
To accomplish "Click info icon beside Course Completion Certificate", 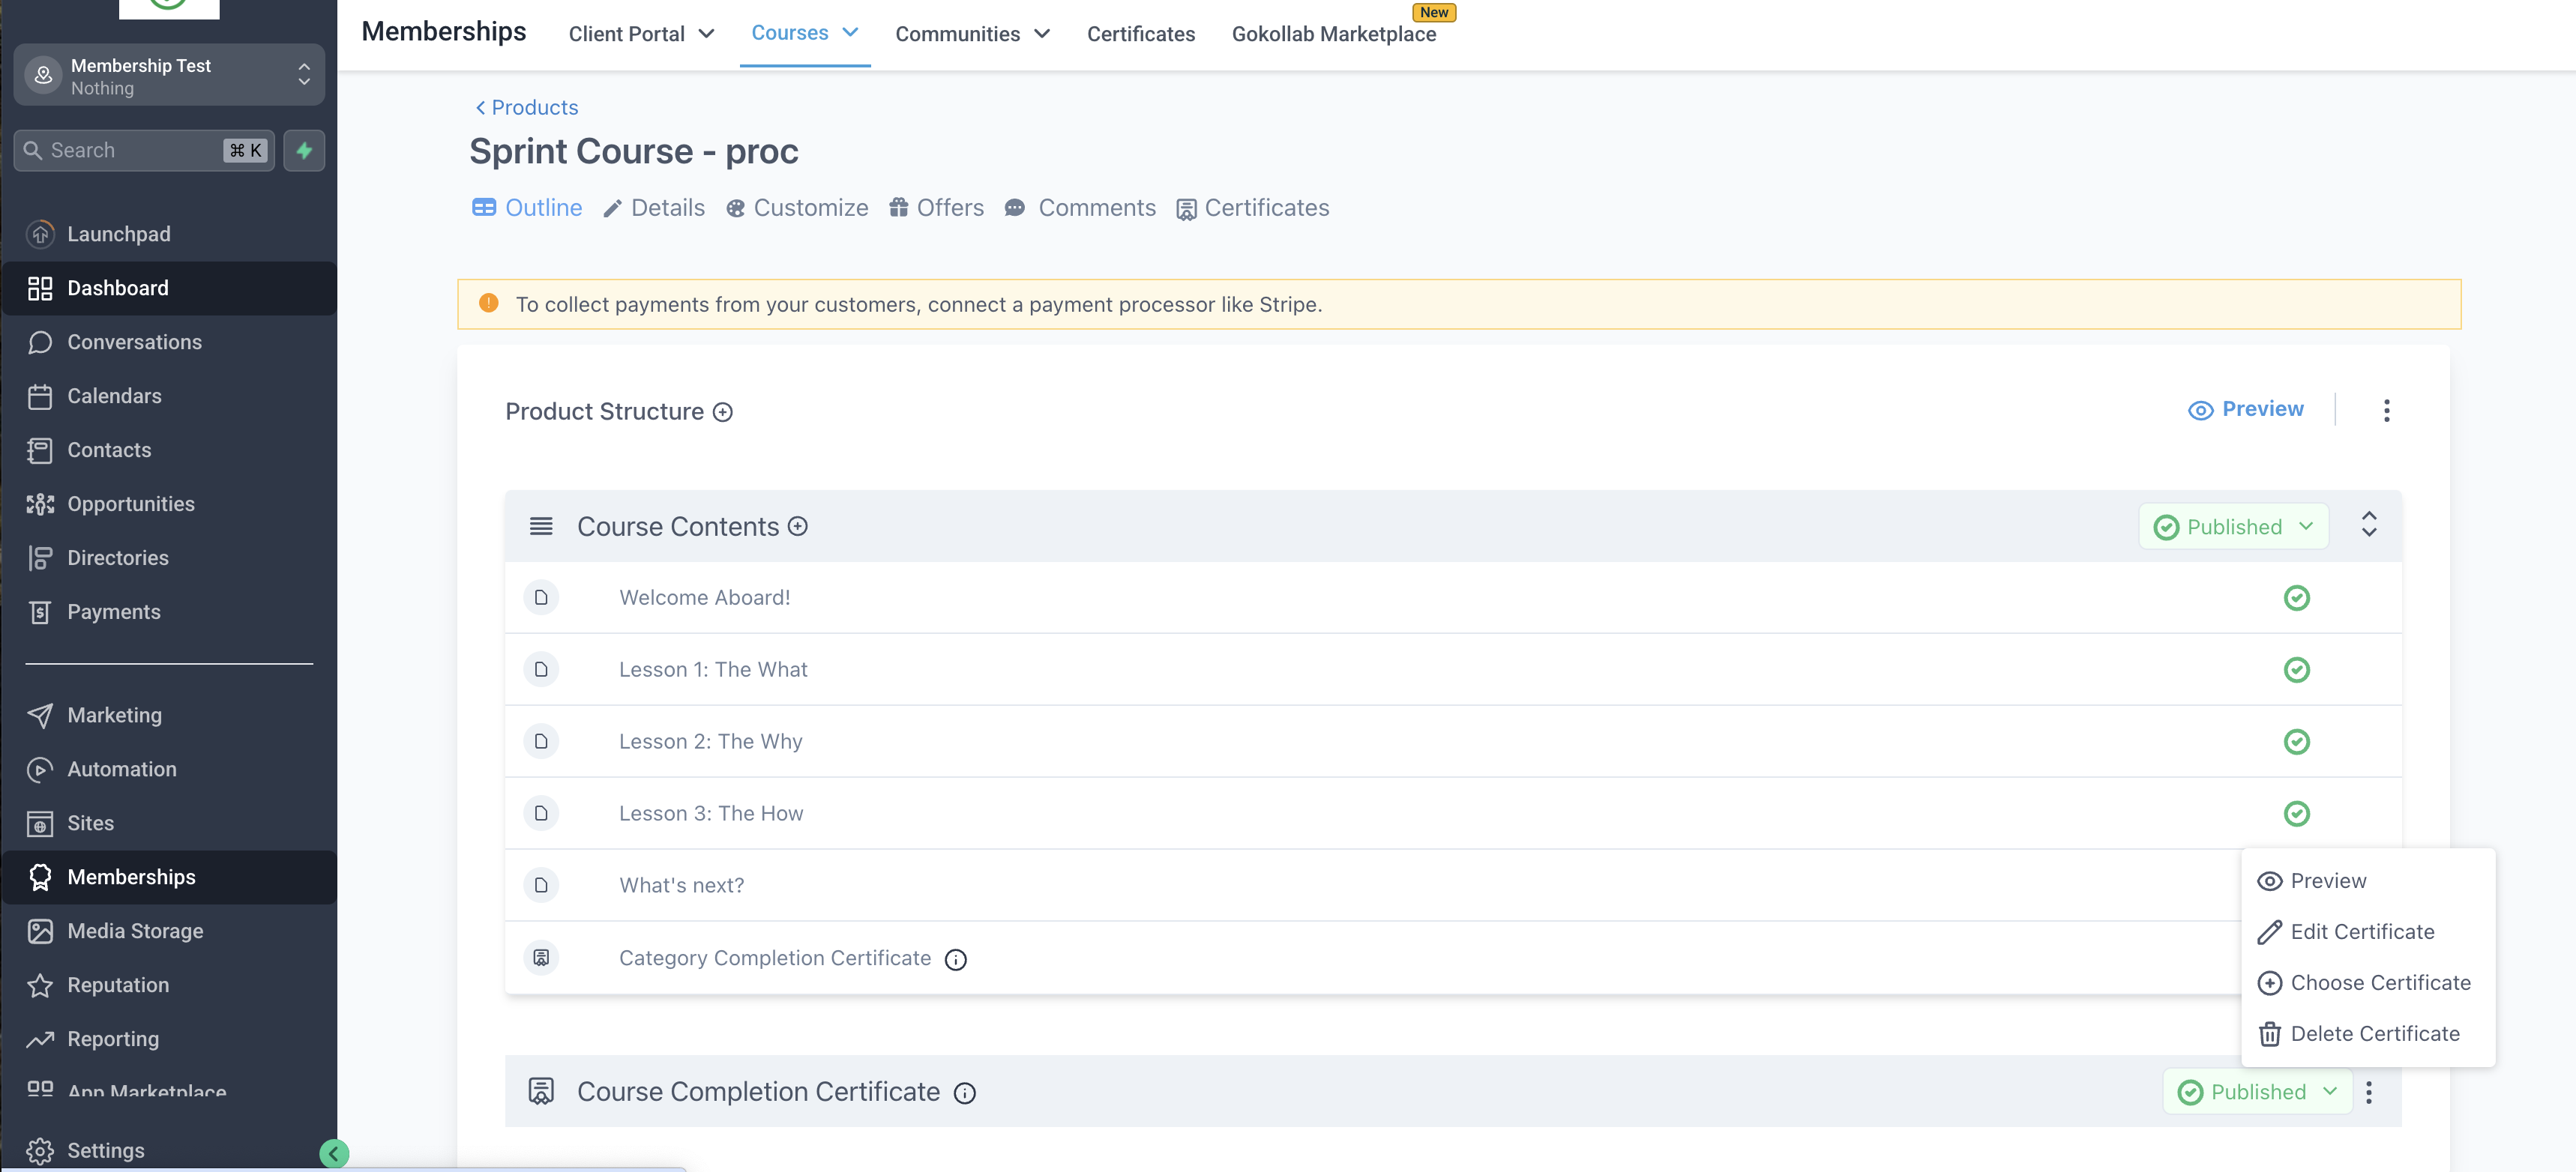I will click(964, 1093).
